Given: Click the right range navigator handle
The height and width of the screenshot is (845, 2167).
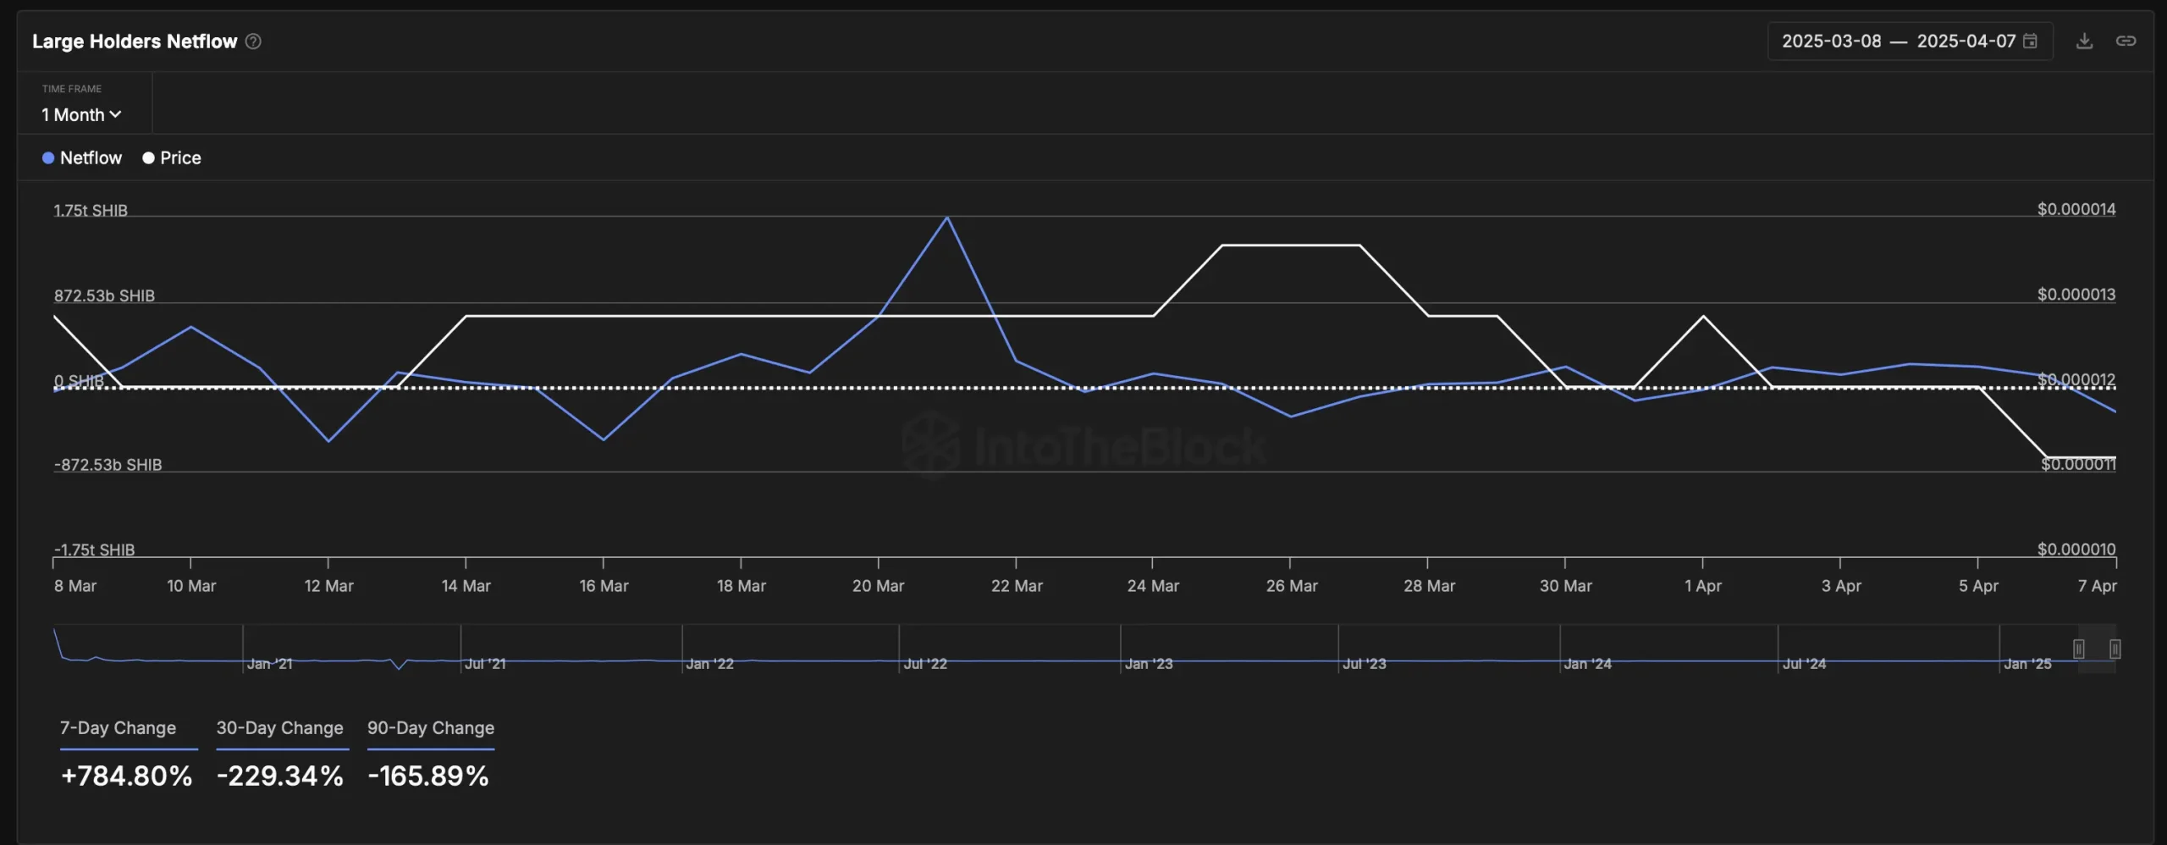Looking at the screenshot, I should point(2115,649).
